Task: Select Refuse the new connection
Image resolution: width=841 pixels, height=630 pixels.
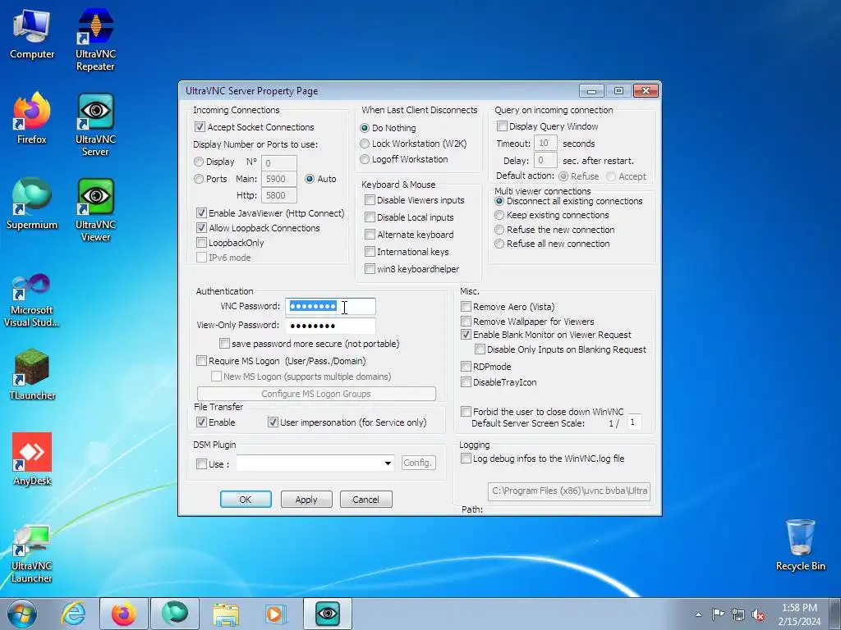Action: pos(499,230)
